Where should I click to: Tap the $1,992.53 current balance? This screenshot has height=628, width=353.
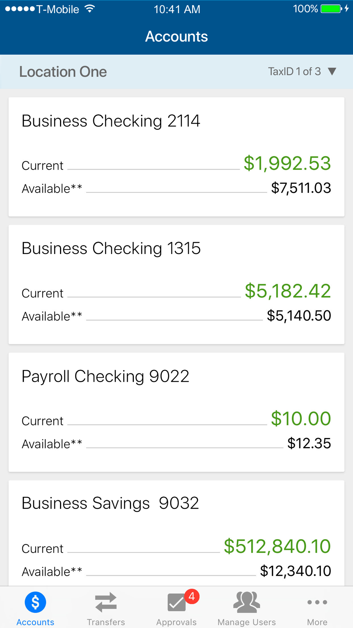click(287, 163)
